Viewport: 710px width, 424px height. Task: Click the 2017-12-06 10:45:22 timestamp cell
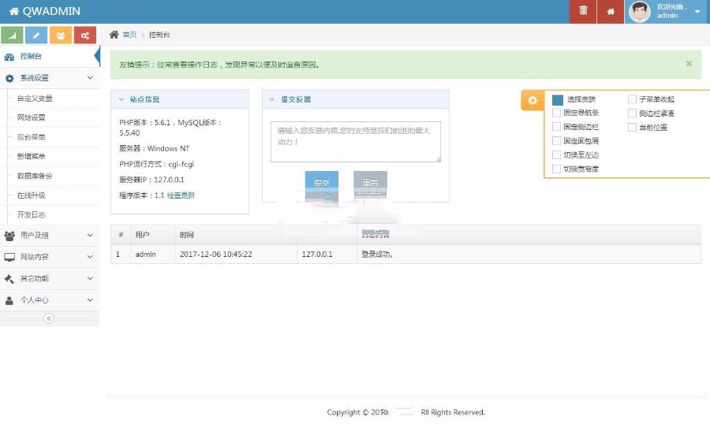[236, 255]
